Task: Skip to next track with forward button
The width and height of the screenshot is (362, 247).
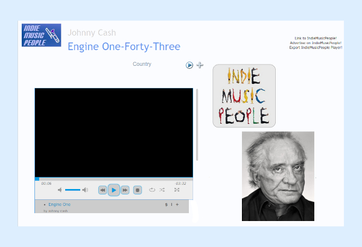Action: click(125, 190)
